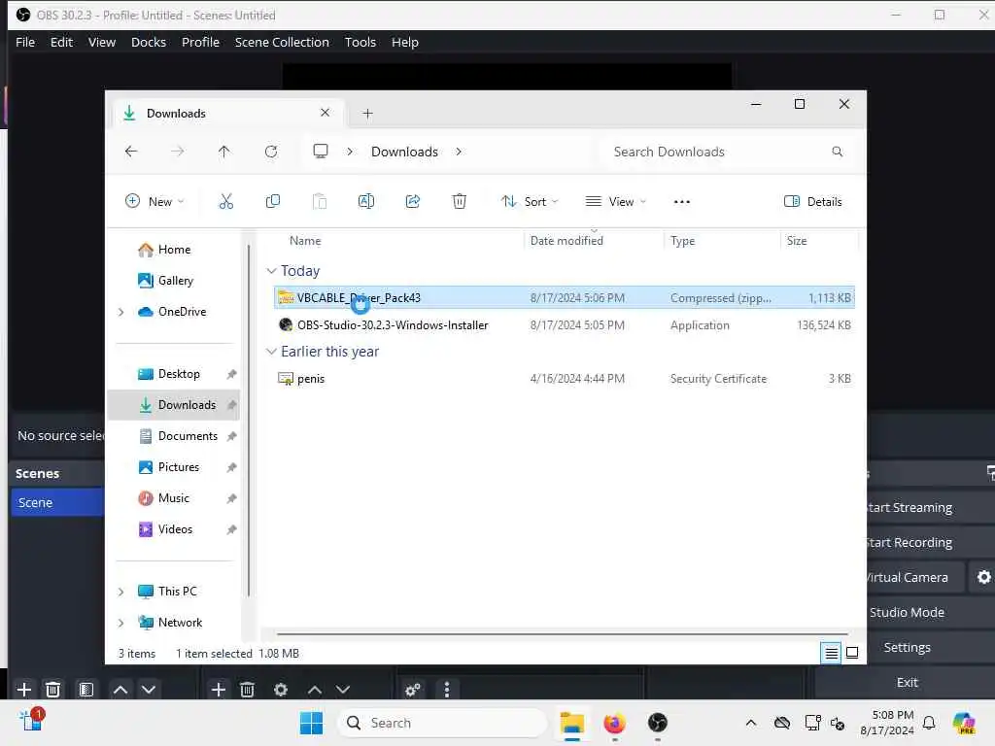Expand the Downloads breadcrumb chevron in address bar
Viewport: 995px width, 746px height.
459,152
